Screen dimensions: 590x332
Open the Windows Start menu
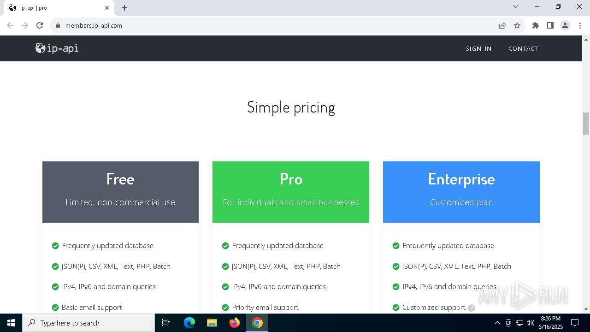[11, 323]
